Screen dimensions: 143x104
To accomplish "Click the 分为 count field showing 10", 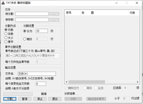I will [x=42, y=31].
